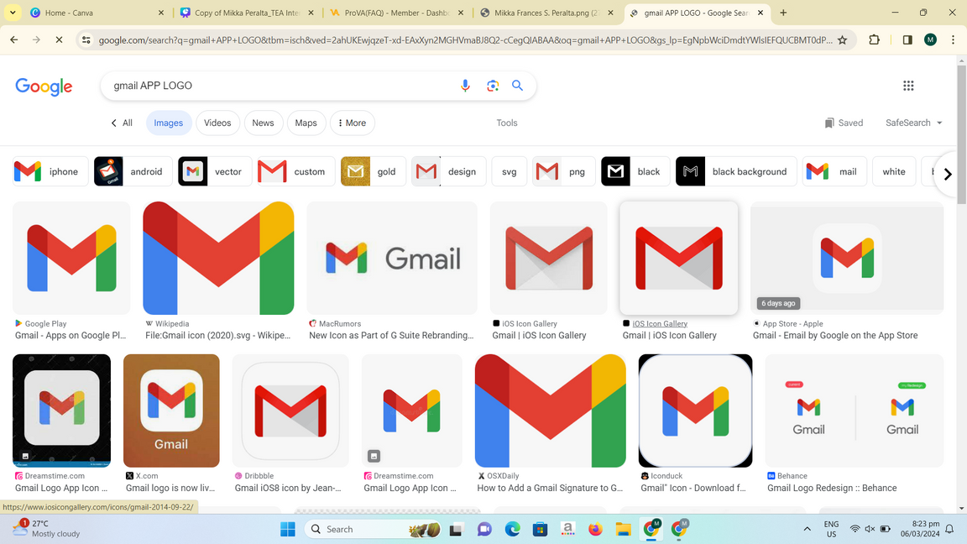Viewport: 967px width, 544px height.
Task: Filter by android suggestion chip
Action: 133,171
